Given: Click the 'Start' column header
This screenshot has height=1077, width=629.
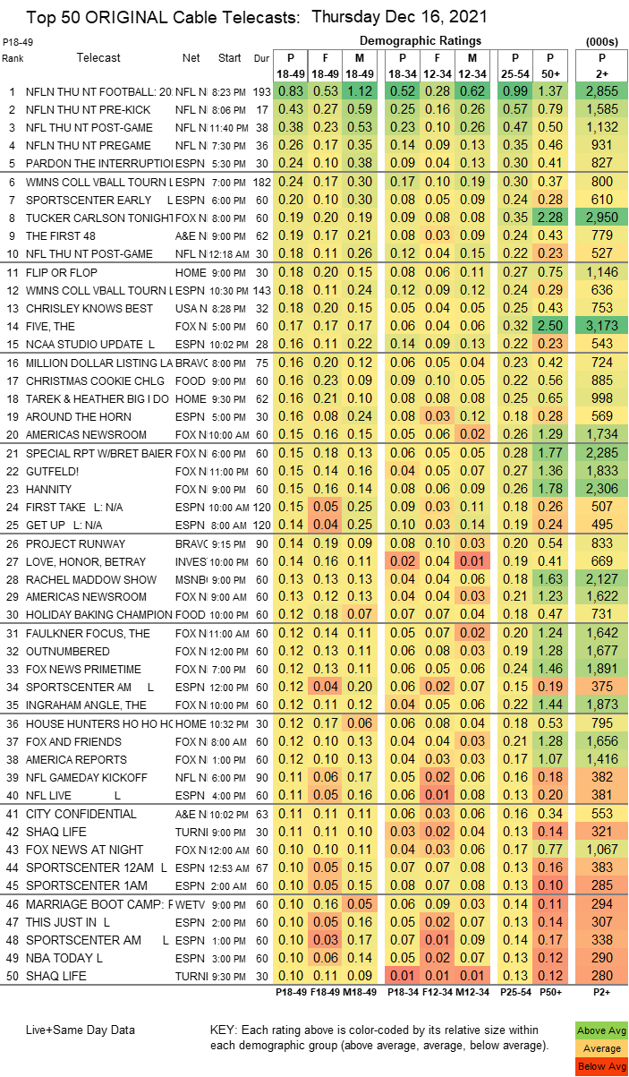Looking at the screenshot, I should 230,57.
